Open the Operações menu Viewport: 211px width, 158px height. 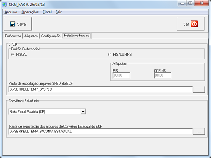(30, 12)
